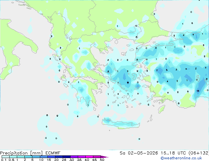The image size is (209, 161).
Task: Pick the 35–40 mm purple legend box
Action: click(x=81, y=157)
